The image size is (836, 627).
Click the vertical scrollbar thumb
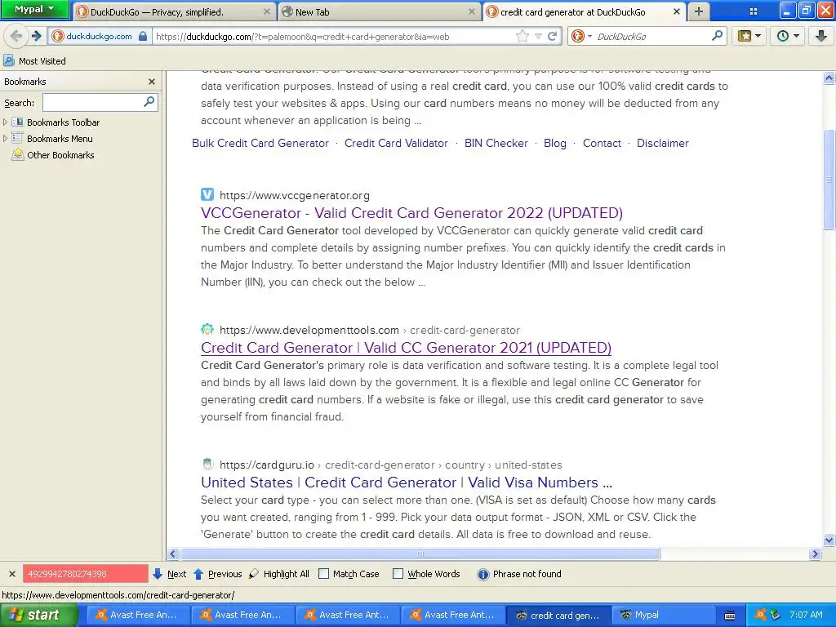point(829,180)
